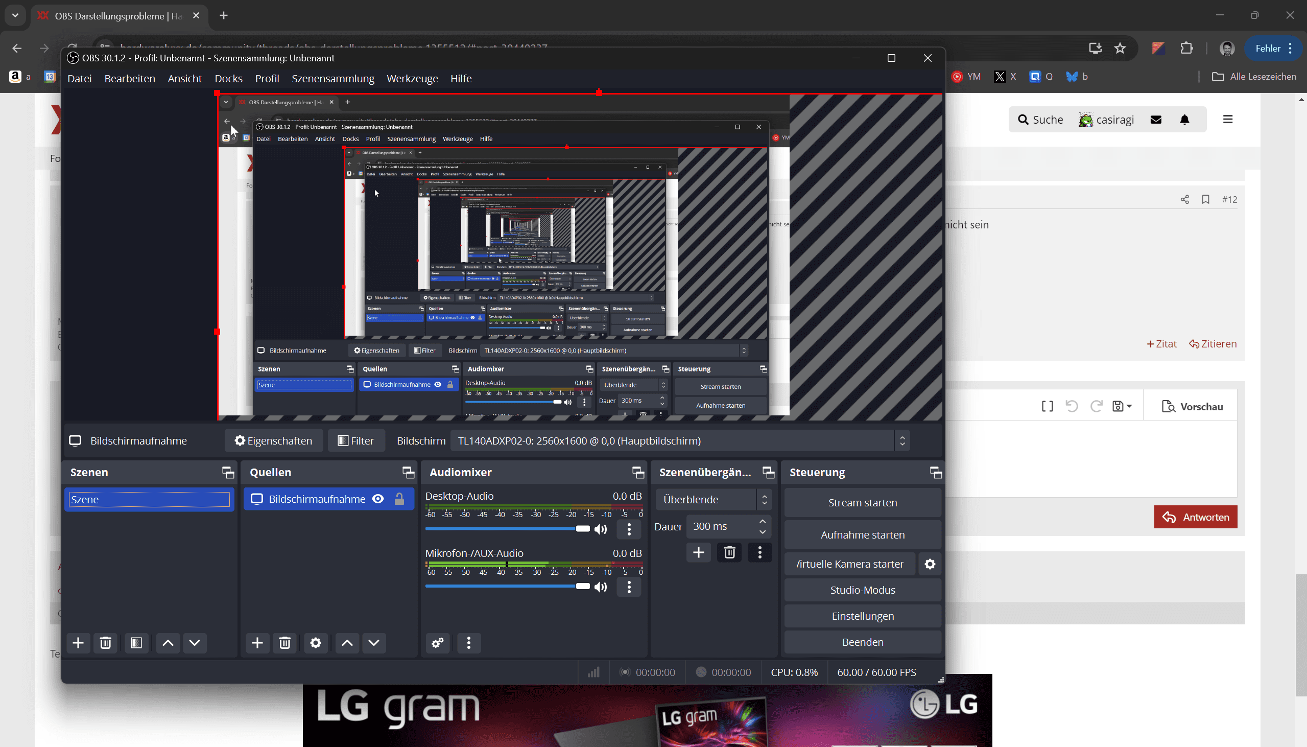This screenshot has width=1307, height=747.
Task: Add a new scene with plus icon
Action: coord(78,643)
